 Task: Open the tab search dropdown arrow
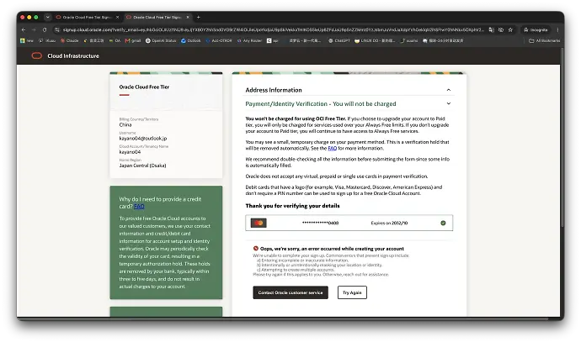tap(47, 17)
